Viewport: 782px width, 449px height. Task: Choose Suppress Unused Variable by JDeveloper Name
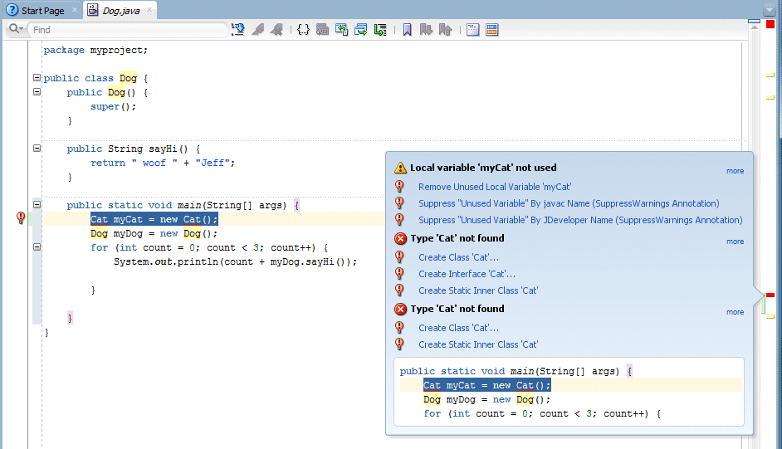coord(580,220)
